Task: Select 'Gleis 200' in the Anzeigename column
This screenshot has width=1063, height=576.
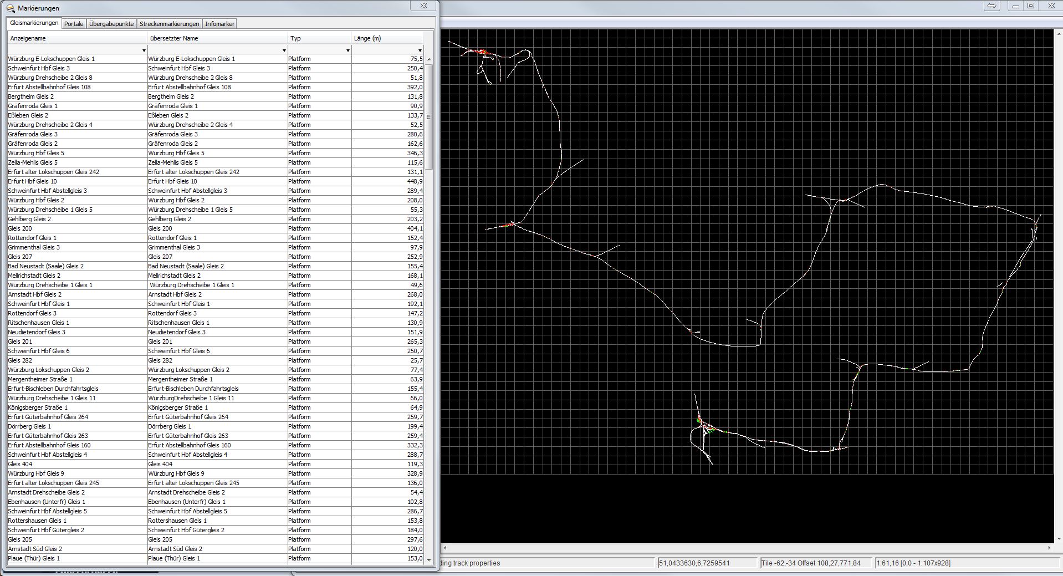Action: (20, 228)
